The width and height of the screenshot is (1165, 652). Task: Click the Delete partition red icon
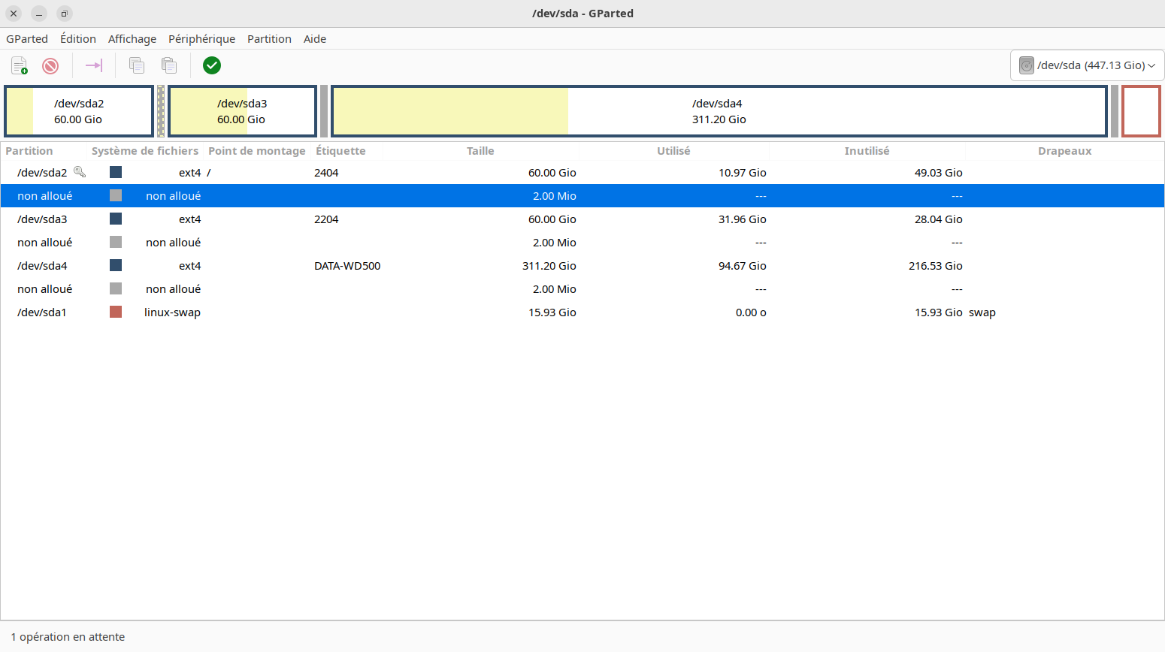click(x=50, y=65)
